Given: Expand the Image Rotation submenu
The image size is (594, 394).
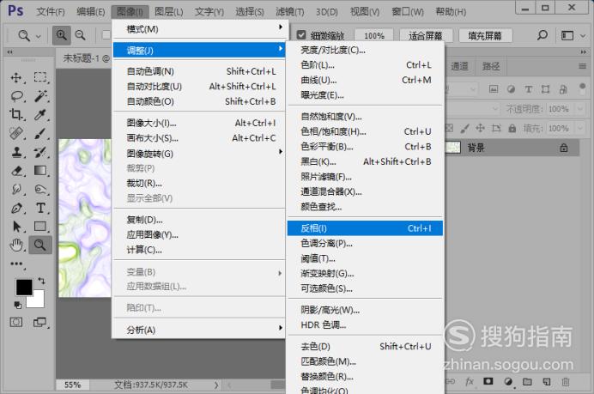Looking at the screenshot, I should coord(199,154).
